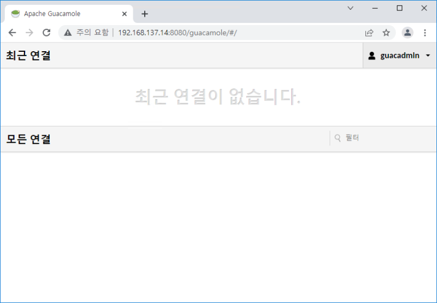This screenshot has height=303, width=437.
Task: Open Chrome's three-dot menu
Action: click(x=425, y=33)
